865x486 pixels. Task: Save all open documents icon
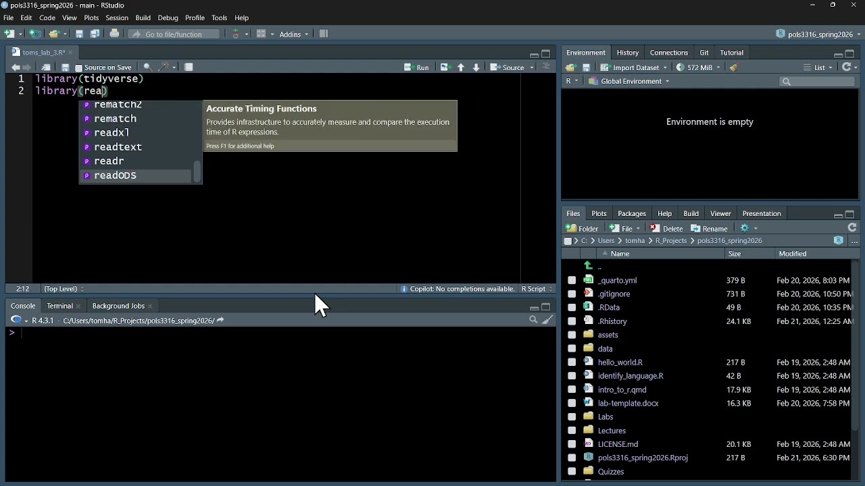pos(95,34)
